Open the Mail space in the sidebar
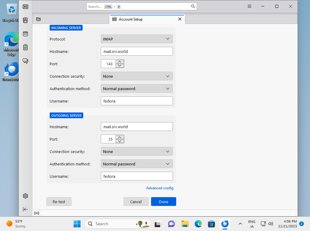310x231 pixels. click(25, 6)
